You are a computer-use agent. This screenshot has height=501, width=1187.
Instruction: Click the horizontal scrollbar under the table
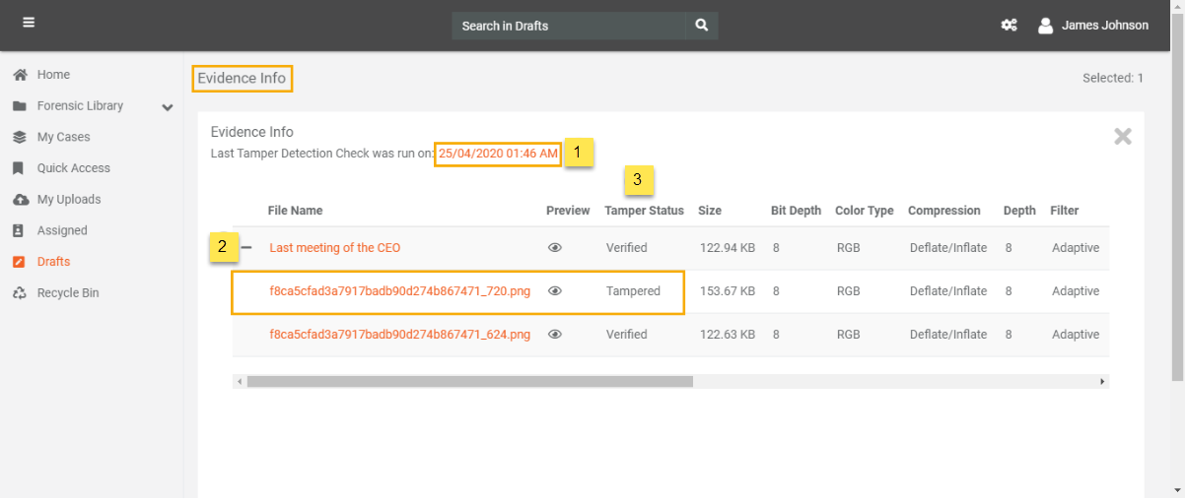tap(469, 381)
